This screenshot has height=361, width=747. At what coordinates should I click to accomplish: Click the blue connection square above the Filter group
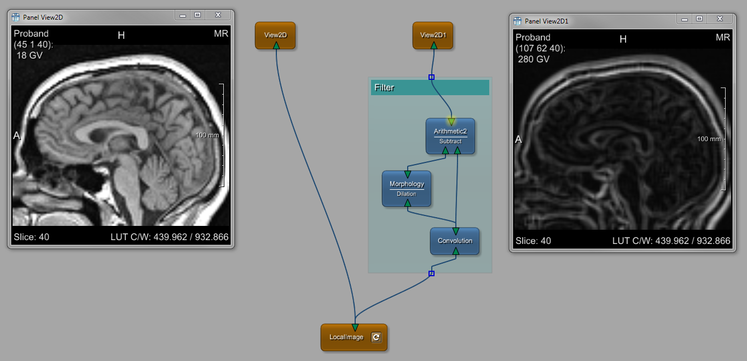(431, 77)
